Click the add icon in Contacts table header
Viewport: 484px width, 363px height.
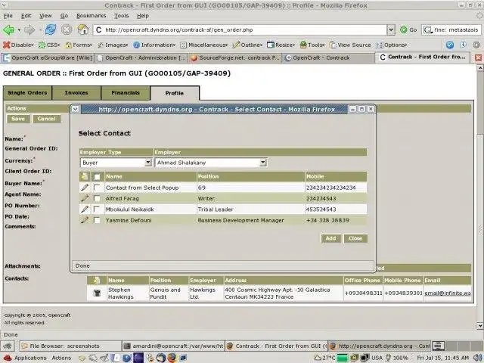[x=97, y=281]
